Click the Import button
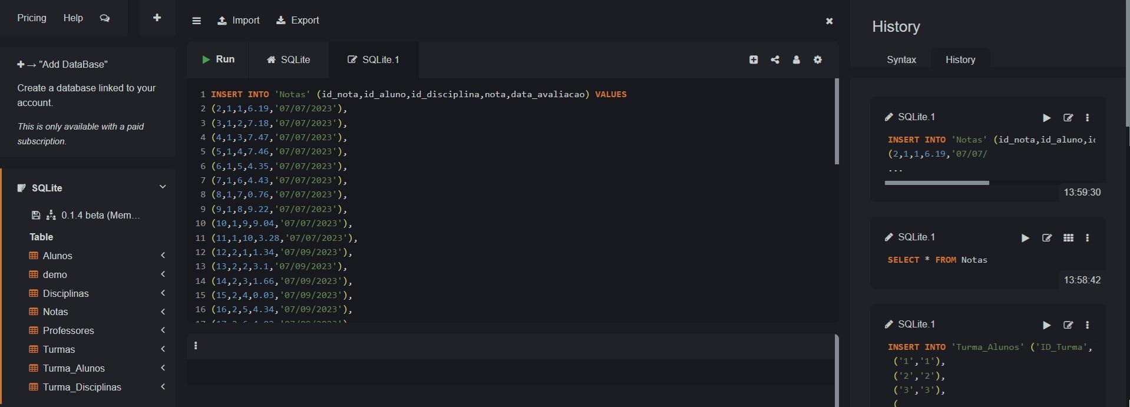Viewport: 1130px width, 407px height. pos(239,21)
